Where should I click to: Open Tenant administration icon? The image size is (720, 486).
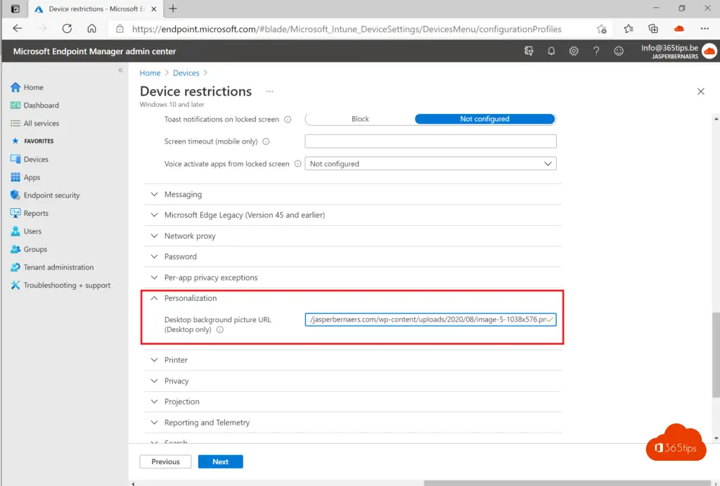pos(15,267)
